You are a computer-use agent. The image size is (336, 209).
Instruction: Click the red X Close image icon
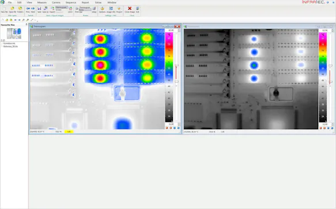(130, 10)
